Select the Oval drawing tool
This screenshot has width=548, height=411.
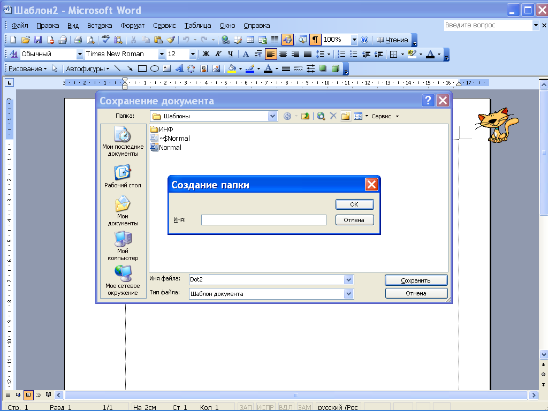click(155, 68)
